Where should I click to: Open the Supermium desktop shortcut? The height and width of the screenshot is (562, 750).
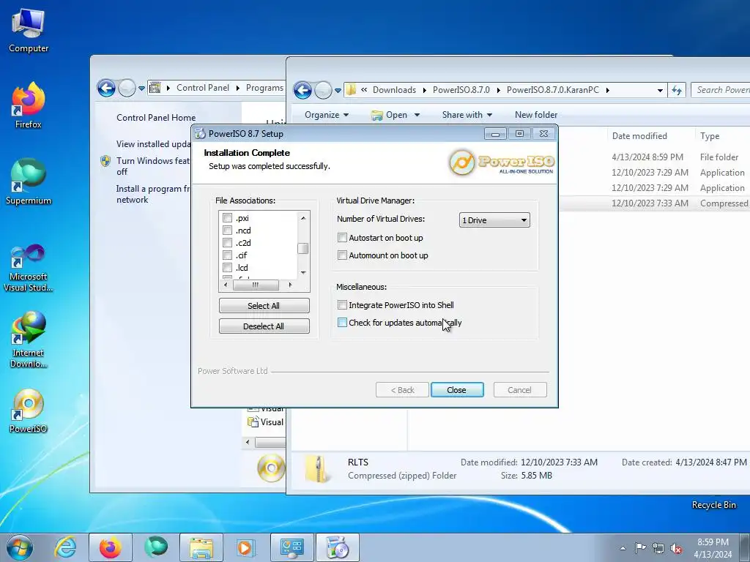tap(29, 181)
